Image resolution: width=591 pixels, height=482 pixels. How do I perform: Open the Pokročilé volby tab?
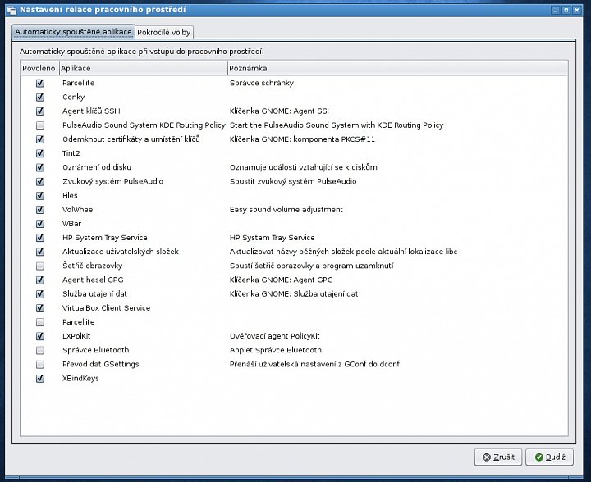(164, 32)
